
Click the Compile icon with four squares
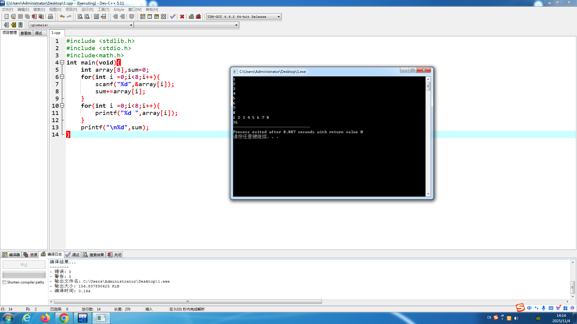pyautogui.click(x=143, y=16)
